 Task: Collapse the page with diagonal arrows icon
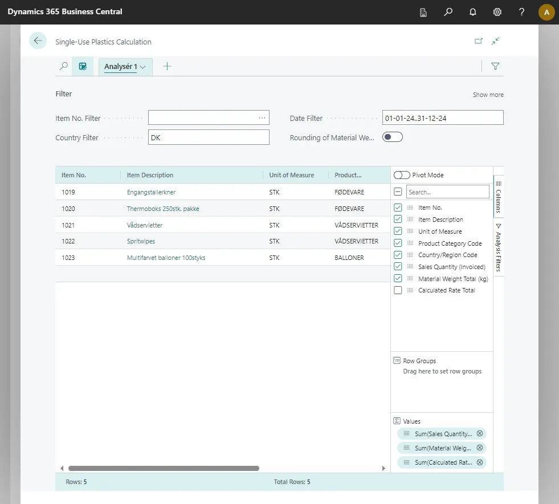click(496, 41)
